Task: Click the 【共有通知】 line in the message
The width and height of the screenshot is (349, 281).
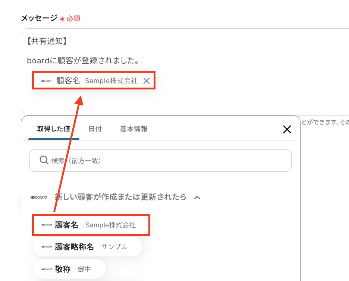Action: [47, 41]
